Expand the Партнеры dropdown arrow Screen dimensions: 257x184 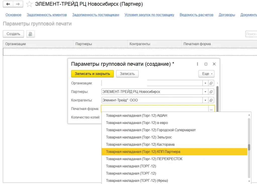click(205, 92)
